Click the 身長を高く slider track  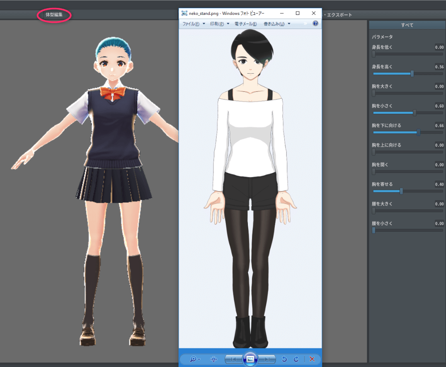(407, 74)
